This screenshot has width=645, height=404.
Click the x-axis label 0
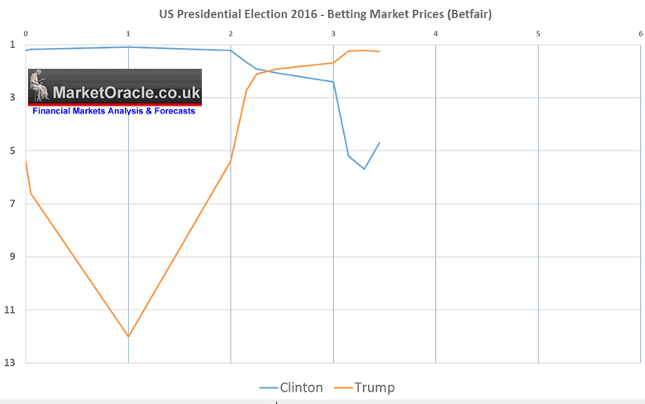[26, 33]
